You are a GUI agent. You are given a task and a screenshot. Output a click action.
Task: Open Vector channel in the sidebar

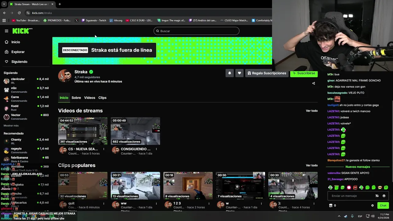click(26, 117)
